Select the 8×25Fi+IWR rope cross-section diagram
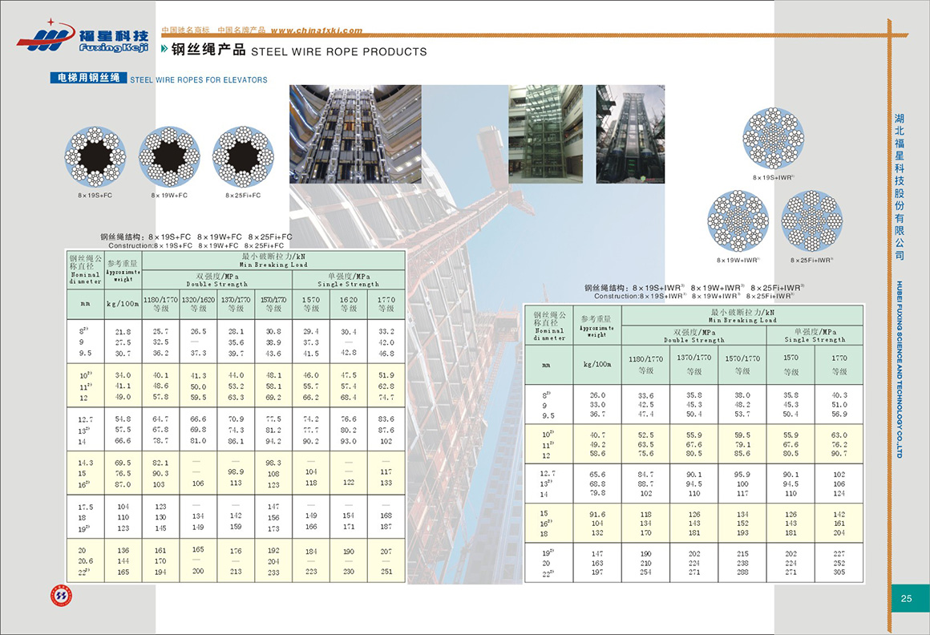930x635 pixels. 812,220
